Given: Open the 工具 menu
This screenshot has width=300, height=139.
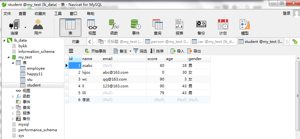Looking at the screenshot, I should tap(58, 14).
